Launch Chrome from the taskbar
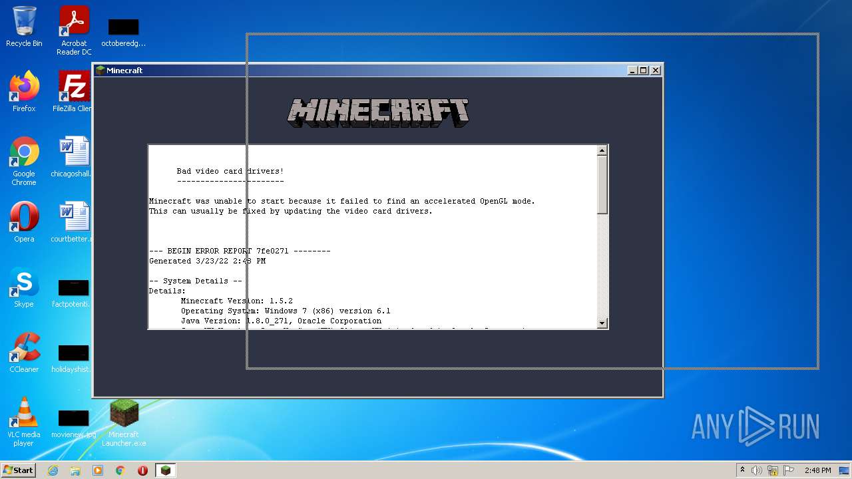852x479 pixels. tap(120, 470)
